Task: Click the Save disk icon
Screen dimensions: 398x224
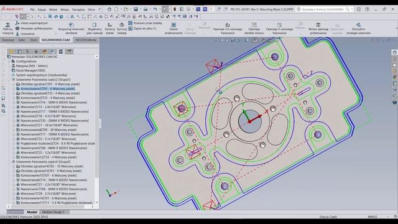Action: (x=136, y=9)
